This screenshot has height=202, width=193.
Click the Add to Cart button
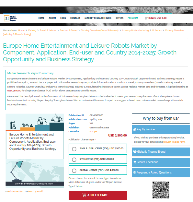pyautogui.click(x=98, y=195)
